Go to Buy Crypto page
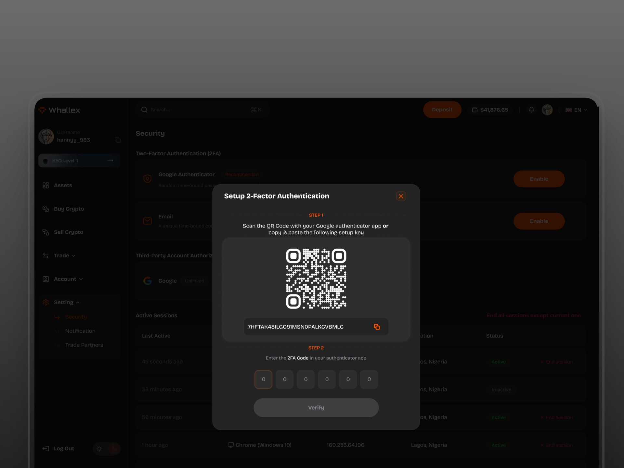This screenshot has width=624, height=468. coord(69,209)
